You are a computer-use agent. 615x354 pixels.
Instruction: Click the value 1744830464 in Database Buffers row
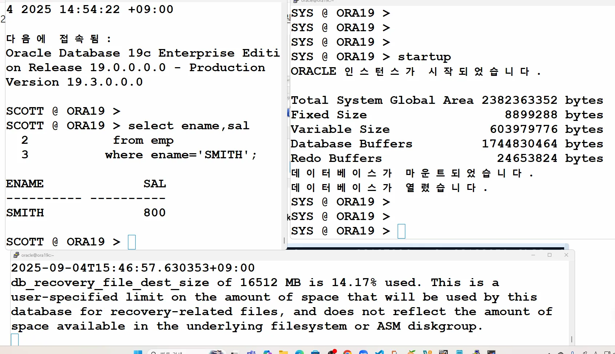tap(519, 144)
